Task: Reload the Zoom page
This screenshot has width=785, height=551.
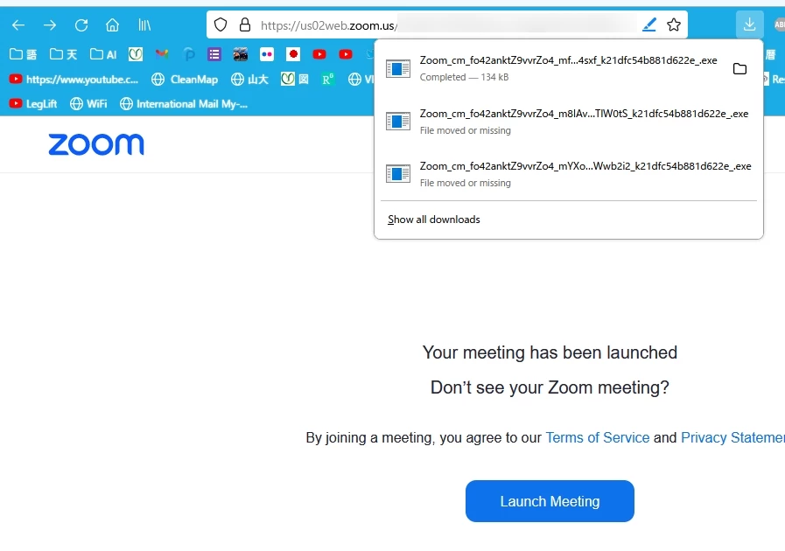Action: coord(81,25)
